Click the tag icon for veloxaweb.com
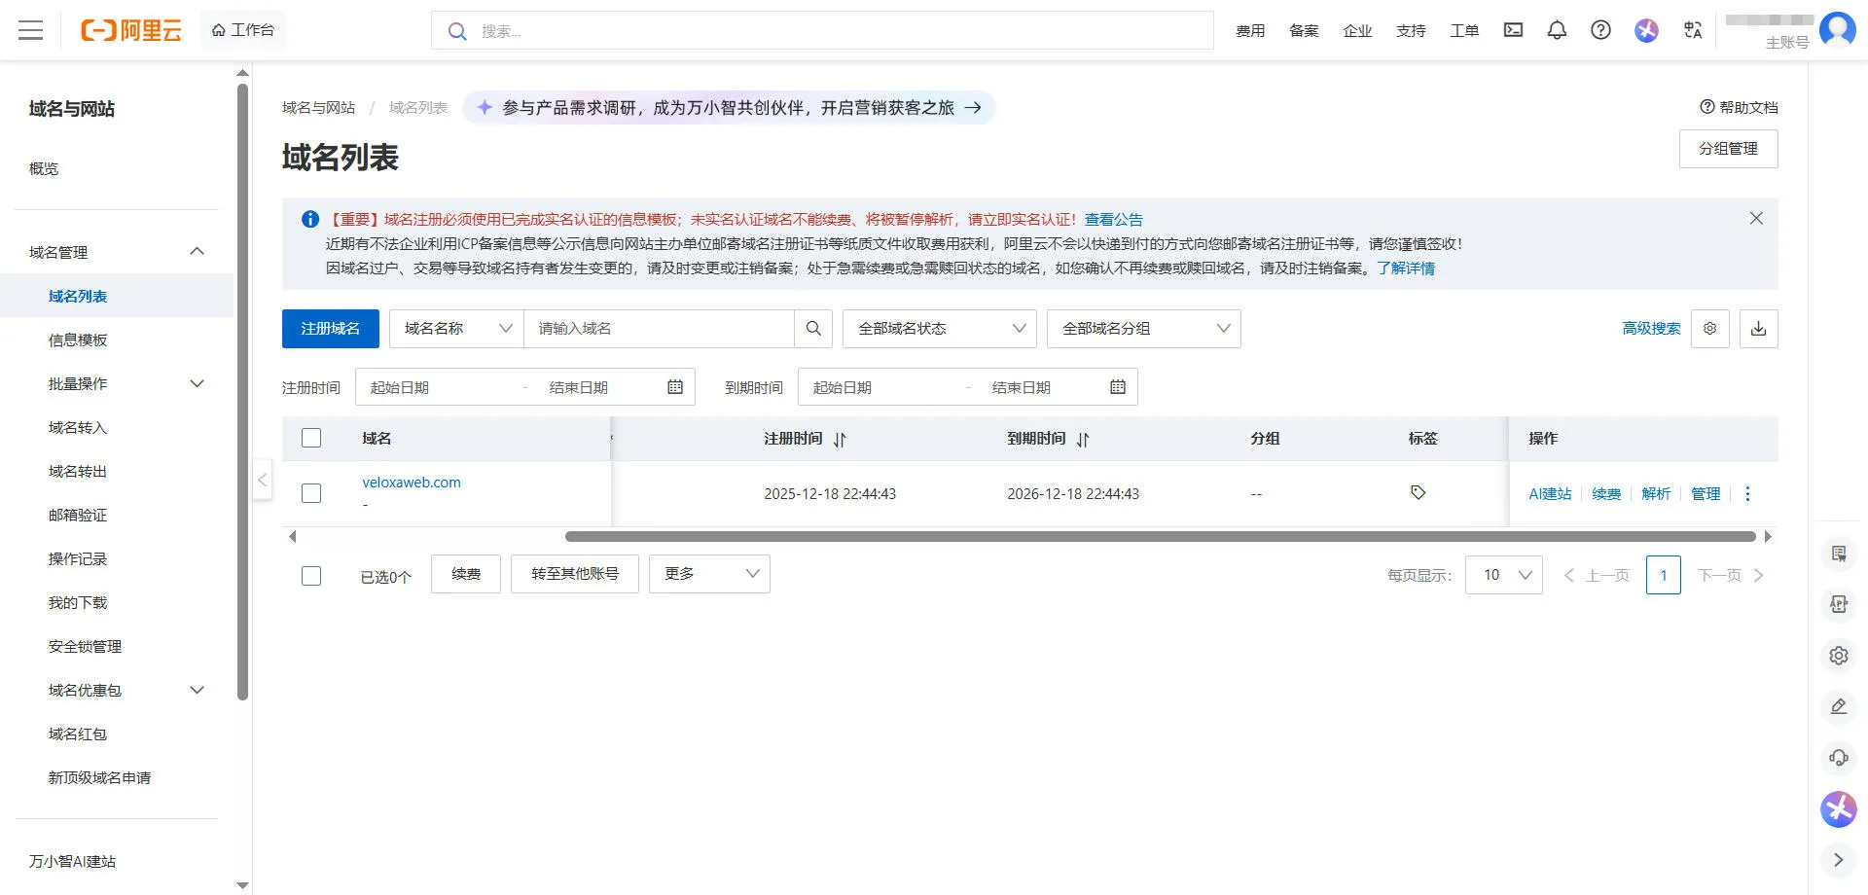The width and height of the screenshot is (1868, 895). (1418, 492)
